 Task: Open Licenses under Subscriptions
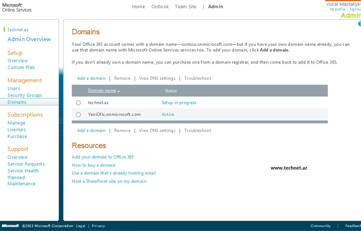pyautogui.click(x=17, y=130)
